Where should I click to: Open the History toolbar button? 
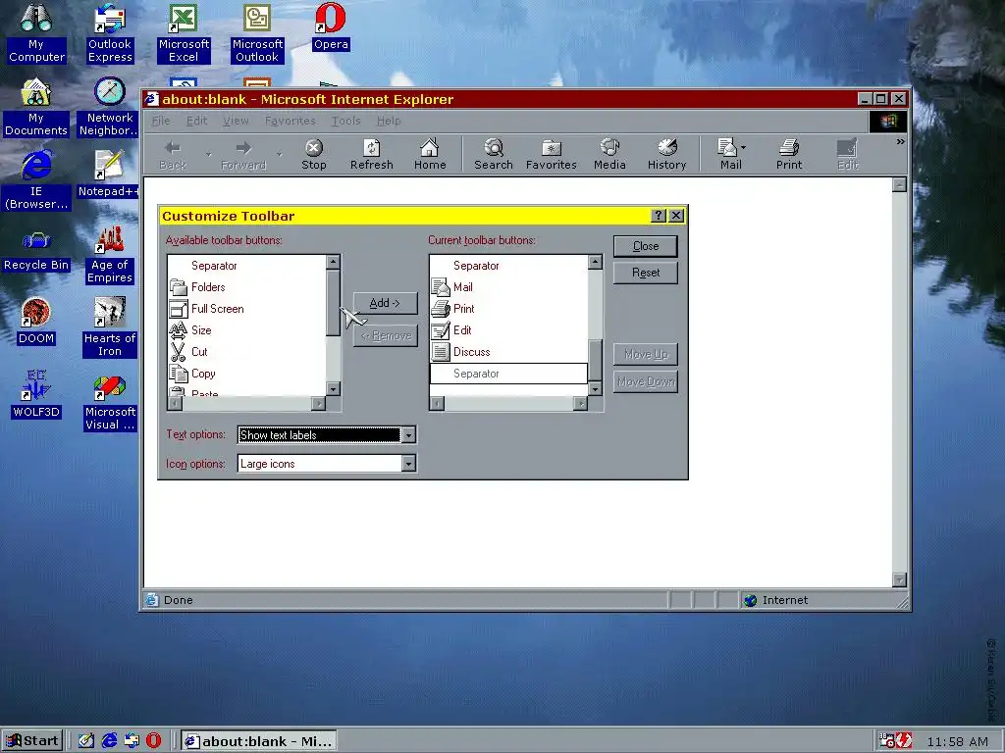[x=666, y=154]
